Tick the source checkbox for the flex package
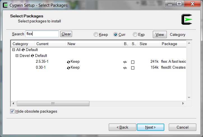The height and width of the screenshot is (137, 203). coord(133,62)
